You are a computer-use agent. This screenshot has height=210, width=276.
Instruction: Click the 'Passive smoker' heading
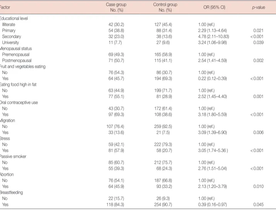(x=13, y=156)
